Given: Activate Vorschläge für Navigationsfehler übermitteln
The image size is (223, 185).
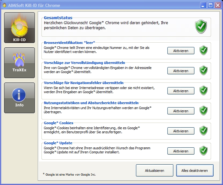Looking at the screenshot, I should 181,91.
